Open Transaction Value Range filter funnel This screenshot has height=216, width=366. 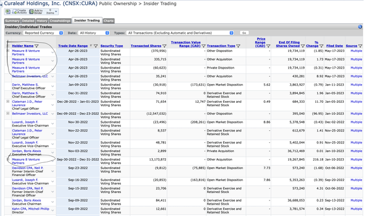(204, 46)
